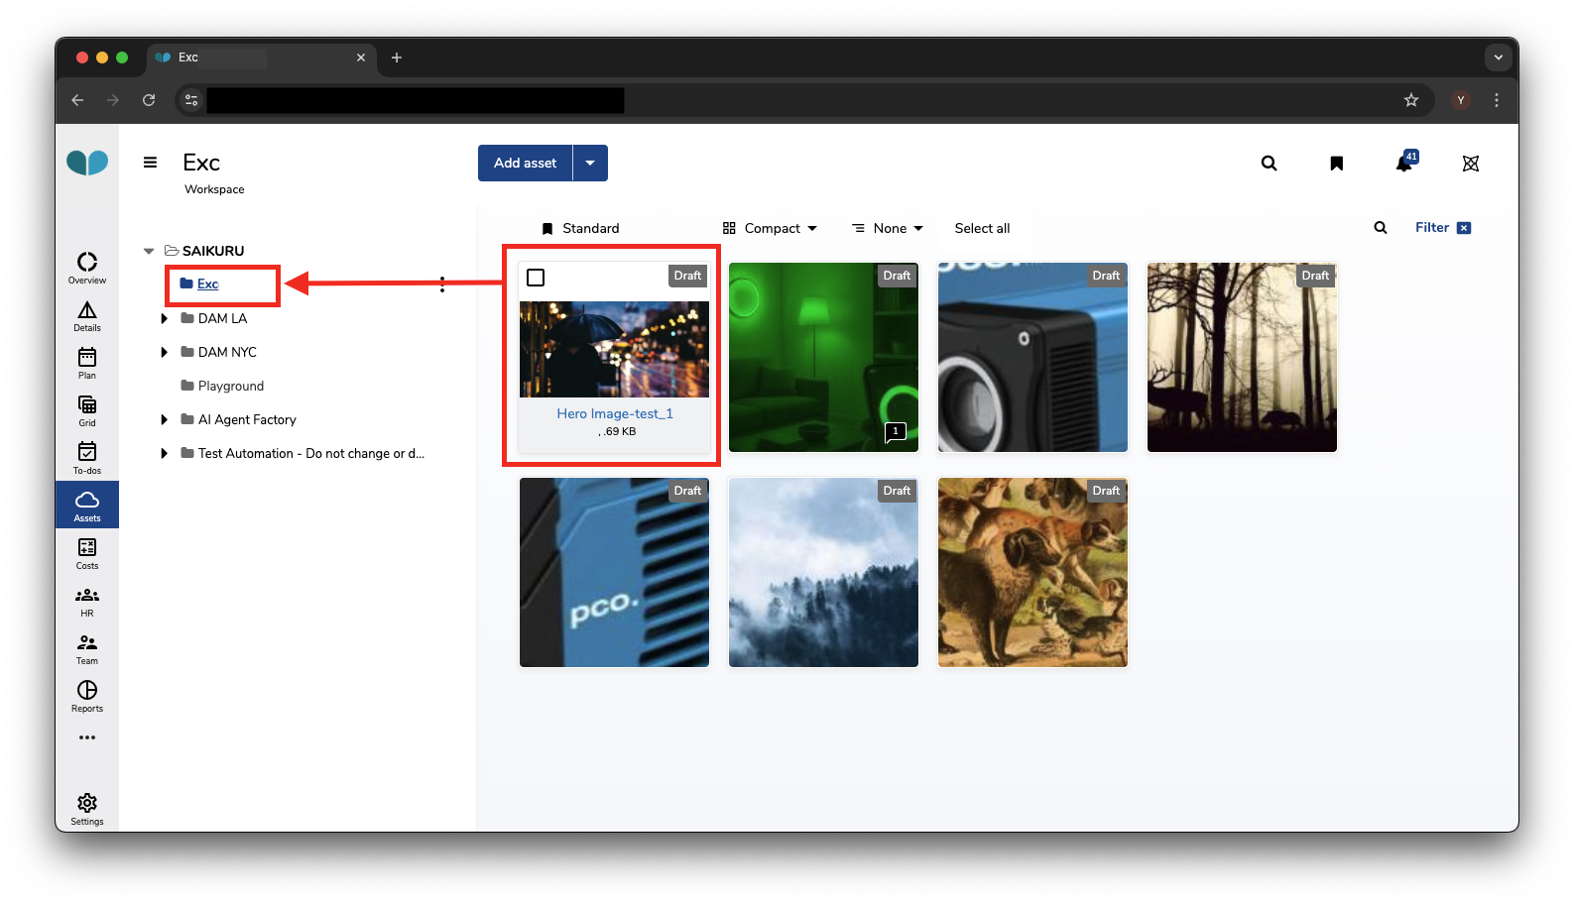Expand the Test Automation folder
Screen dimensions: 1574x905
(165, 453)
